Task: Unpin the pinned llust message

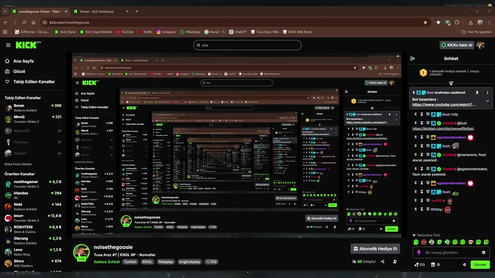Action: 477,93
